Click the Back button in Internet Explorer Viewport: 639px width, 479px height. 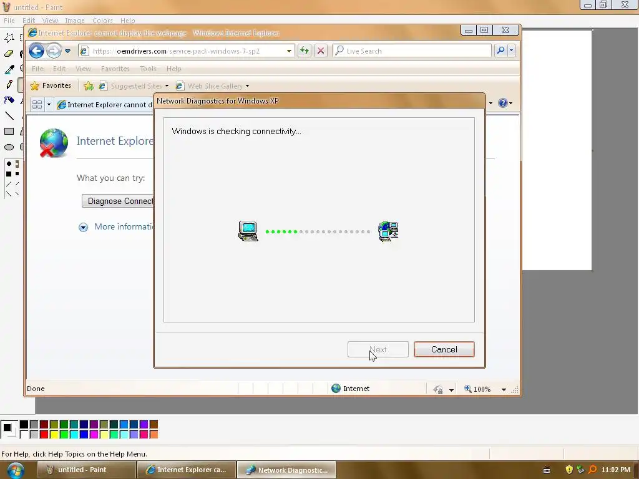coord(36,51)
